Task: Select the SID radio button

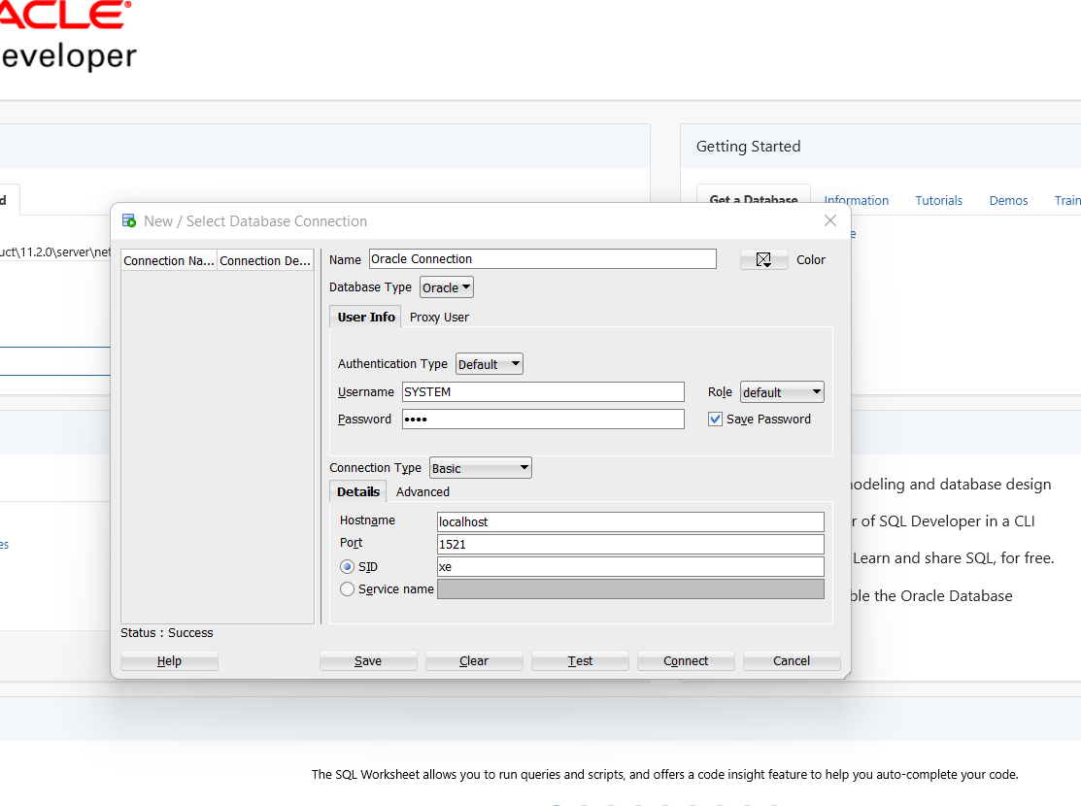Action: click(x=347, y=566)
